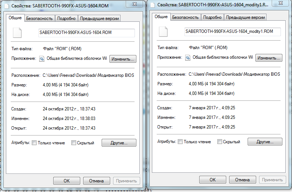Click filename field SABERTOOTH-990FX-ASUS-1604_modity1.ROM
Screen dimensions: 292x192
[x=232, y=32]
